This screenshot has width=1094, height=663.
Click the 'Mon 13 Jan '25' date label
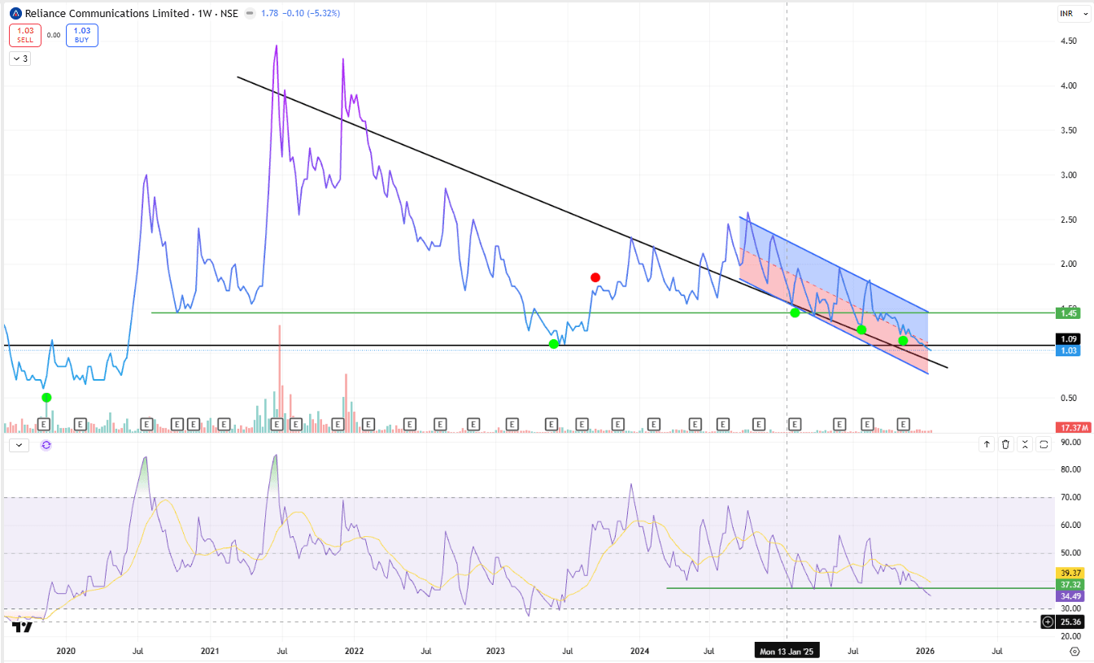tap(787, 651)
